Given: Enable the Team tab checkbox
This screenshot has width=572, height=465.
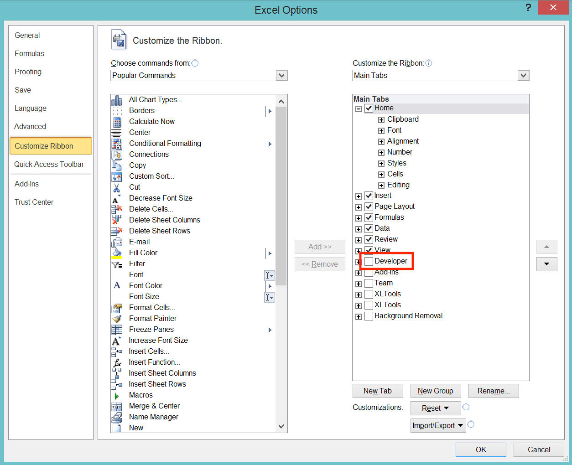Looking at the screenshot, I should [x=369, y=283].
